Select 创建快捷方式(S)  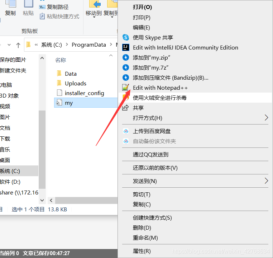[152, 217]
